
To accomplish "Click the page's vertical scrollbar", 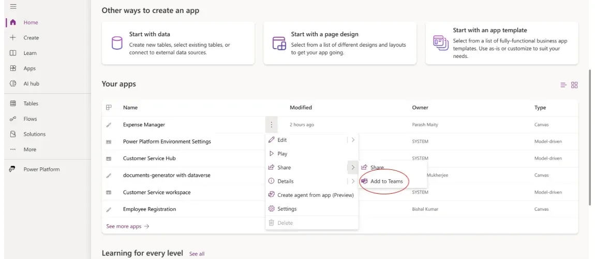I will (x=590, y=137).
